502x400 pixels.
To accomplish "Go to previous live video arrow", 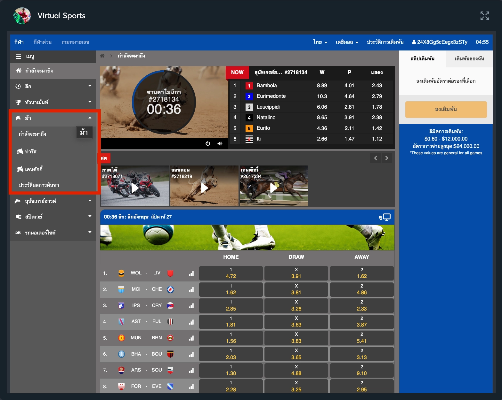I will [376, 158].
